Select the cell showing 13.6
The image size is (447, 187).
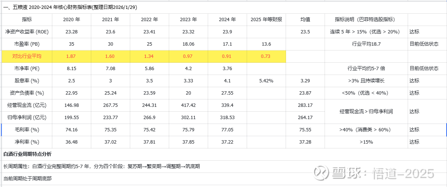pos(266,44)
